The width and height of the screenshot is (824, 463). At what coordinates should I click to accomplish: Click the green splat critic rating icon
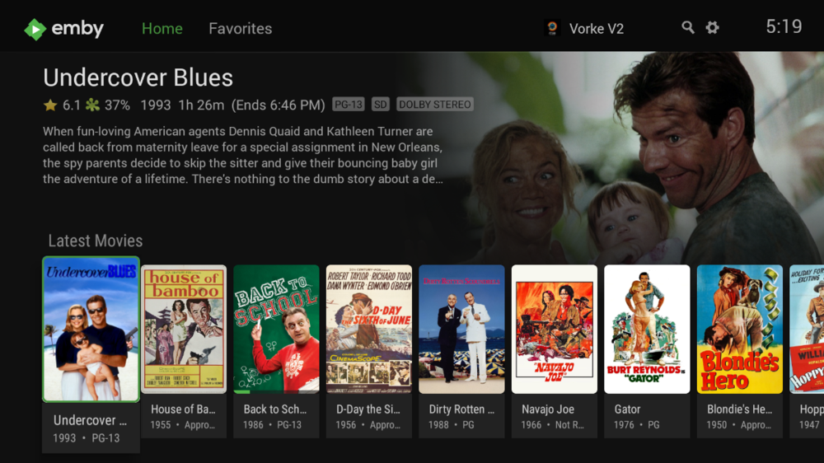pos(92,105)
